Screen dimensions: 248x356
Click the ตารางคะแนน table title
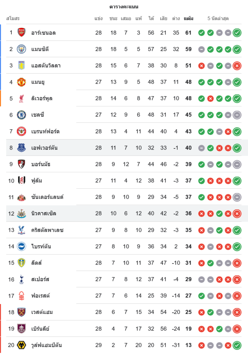point(124,7)
